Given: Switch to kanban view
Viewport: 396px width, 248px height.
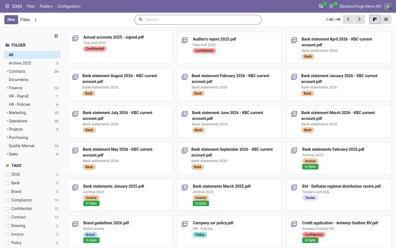Looking at the screenshot, I should pos(375,19).
